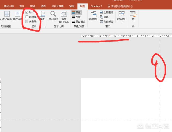Switch to 黑白模式 black and white

pyautogui.click(x=78, y=22)
